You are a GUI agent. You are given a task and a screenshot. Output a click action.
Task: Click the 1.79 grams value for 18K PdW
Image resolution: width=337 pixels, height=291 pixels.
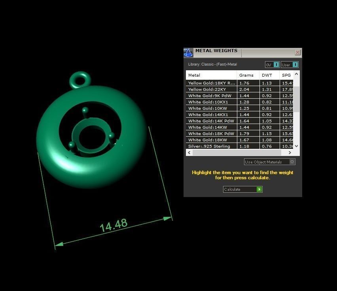244,133
